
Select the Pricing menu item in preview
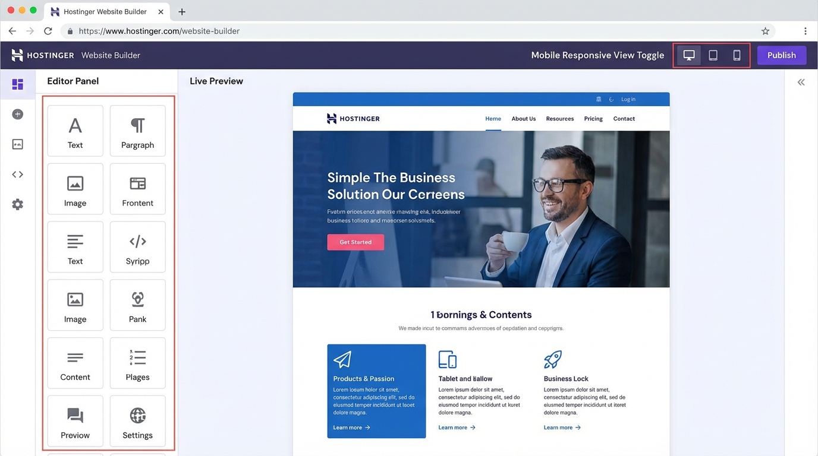593,119
